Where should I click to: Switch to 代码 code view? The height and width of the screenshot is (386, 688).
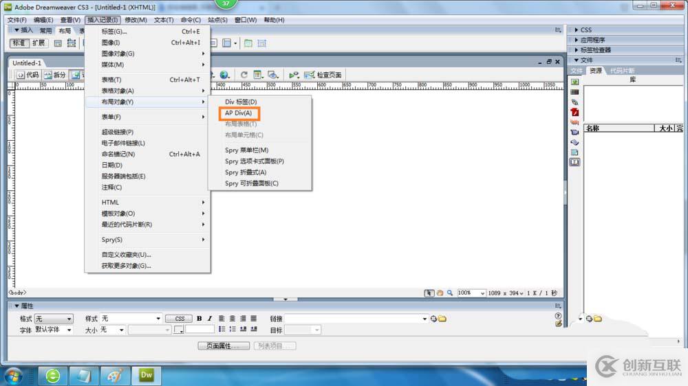point(28,75)
